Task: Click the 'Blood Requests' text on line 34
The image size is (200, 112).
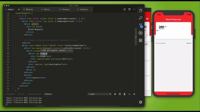Action: point(36,29)
